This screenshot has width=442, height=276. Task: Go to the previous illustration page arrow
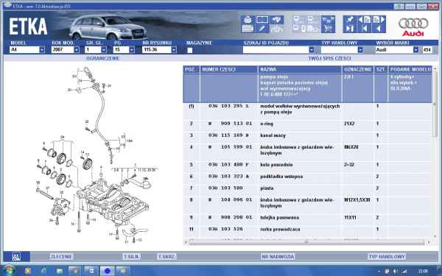coord(364,20)
